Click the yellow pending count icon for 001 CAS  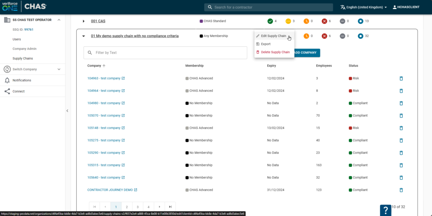pos(288,21)
